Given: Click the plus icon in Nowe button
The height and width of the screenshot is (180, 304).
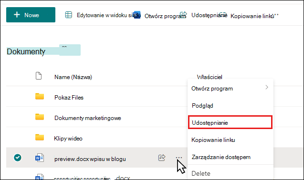Looking at the screenshot, I should click(x=17, y=14).
